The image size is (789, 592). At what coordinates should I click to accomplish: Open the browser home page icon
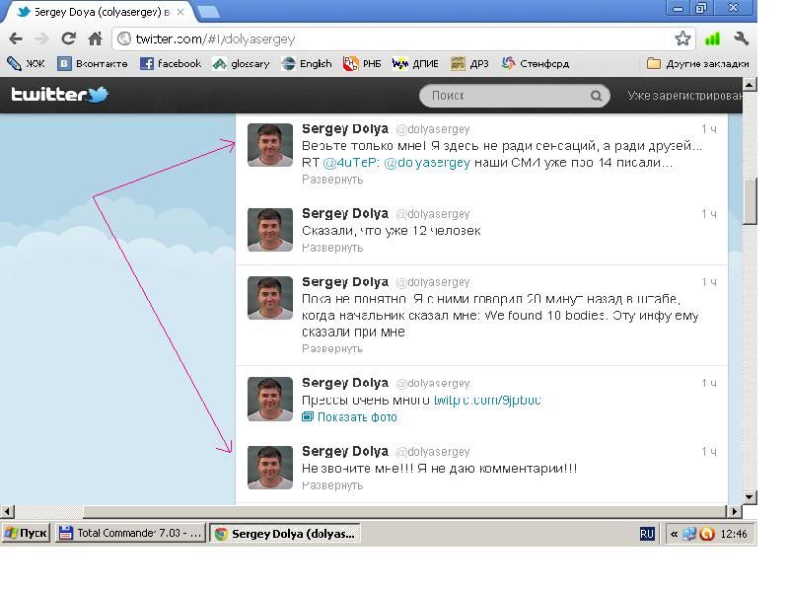(95, 38)
